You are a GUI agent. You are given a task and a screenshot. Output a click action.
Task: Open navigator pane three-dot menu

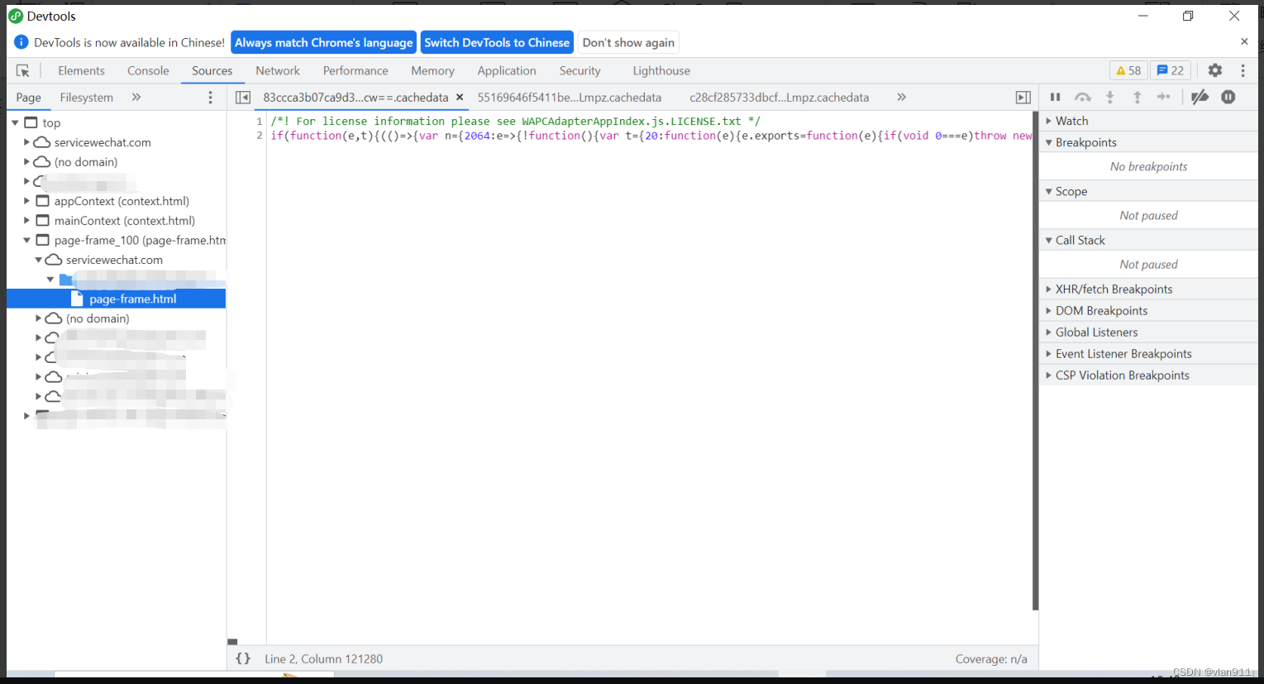click(x=210, y=98)
